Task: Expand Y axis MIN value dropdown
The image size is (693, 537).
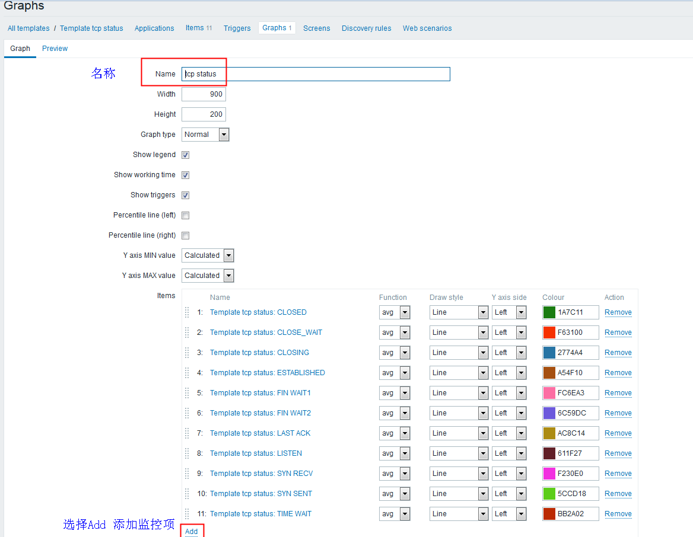Action: tap(208, 255)
